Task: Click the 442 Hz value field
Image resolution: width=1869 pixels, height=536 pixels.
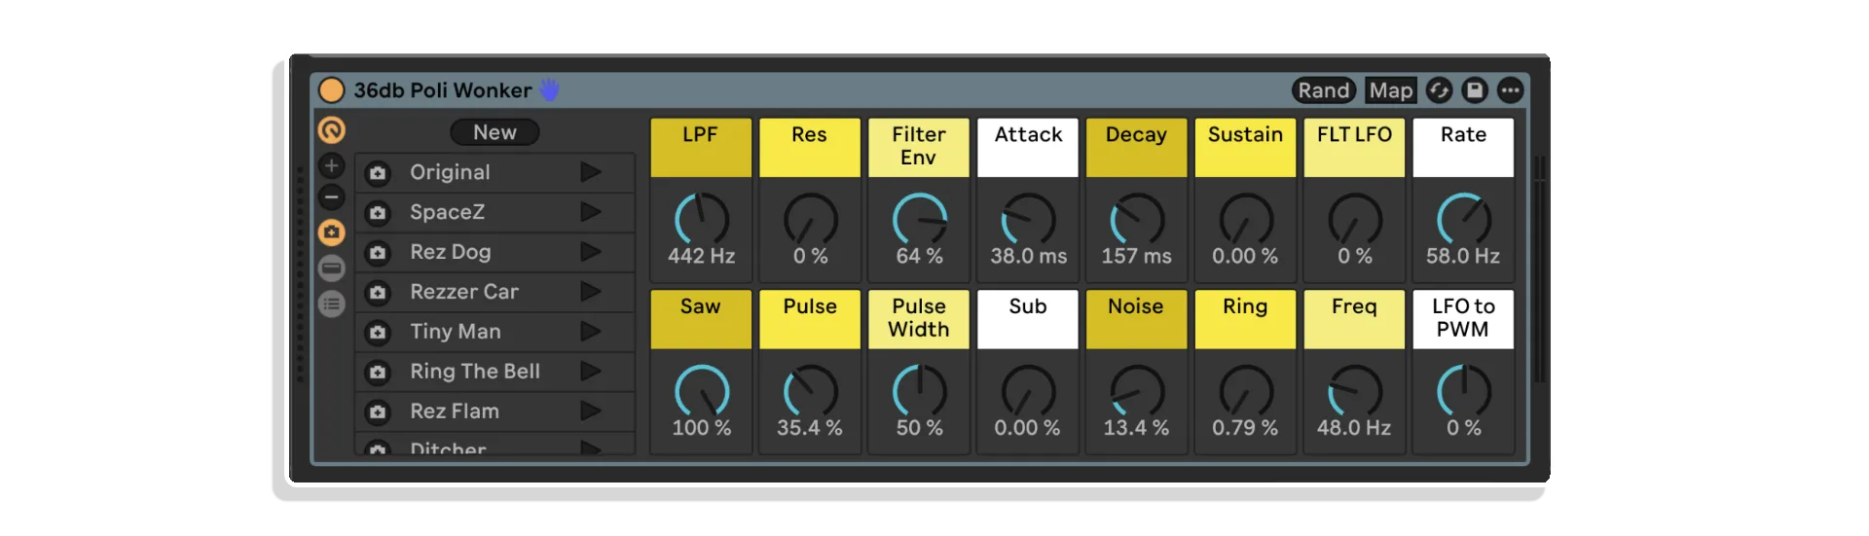Action: coord(701,256)
